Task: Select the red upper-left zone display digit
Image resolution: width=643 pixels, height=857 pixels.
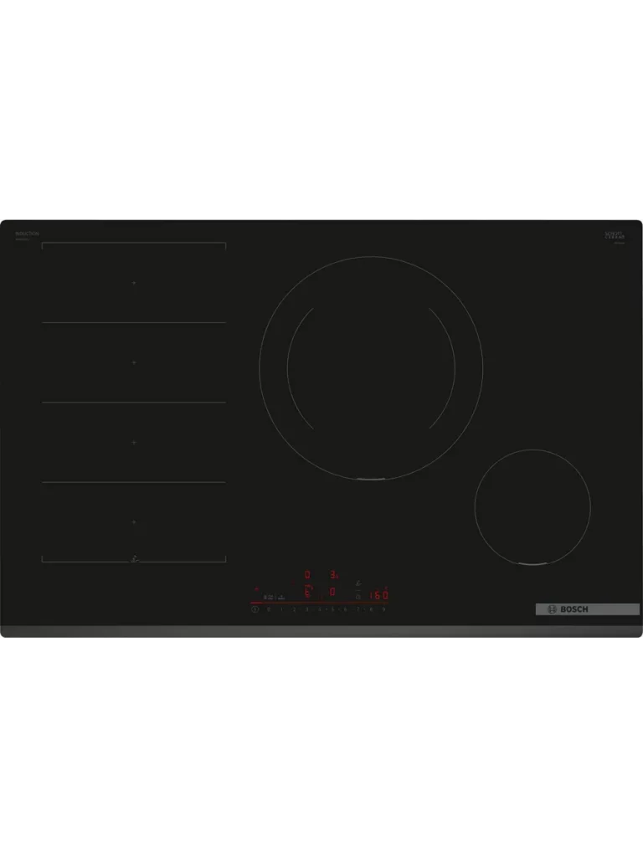Action: 307,575
